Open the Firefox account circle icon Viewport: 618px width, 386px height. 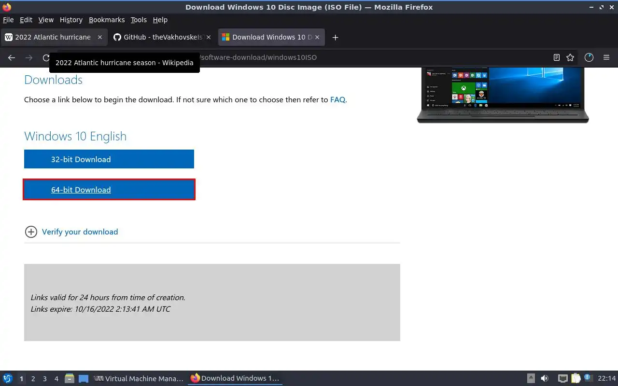(589, 57)
